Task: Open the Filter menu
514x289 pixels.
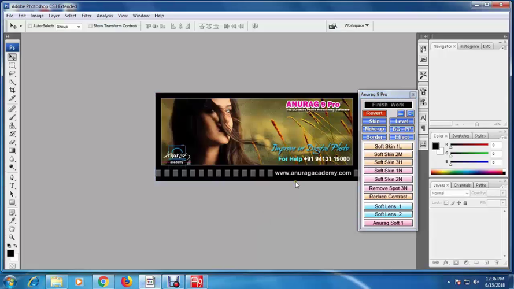Action: coord(87,16)
